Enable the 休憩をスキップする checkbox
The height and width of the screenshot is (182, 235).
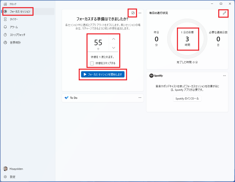pos(92,63)
